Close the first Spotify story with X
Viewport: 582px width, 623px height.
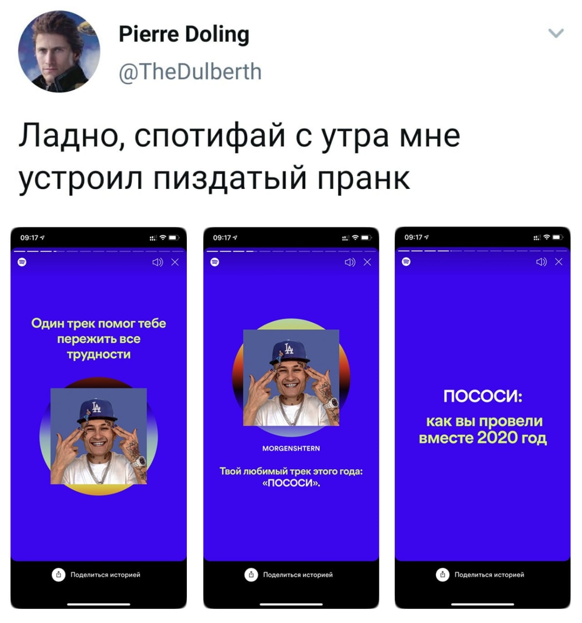coord(175,262)
